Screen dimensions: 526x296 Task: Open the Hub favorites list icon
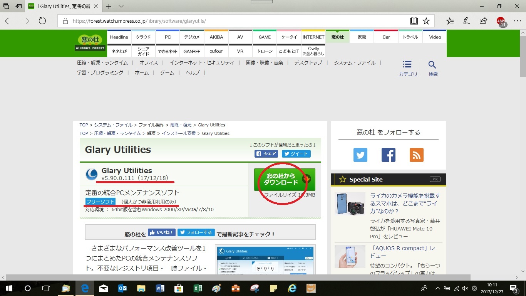(450, 21)
